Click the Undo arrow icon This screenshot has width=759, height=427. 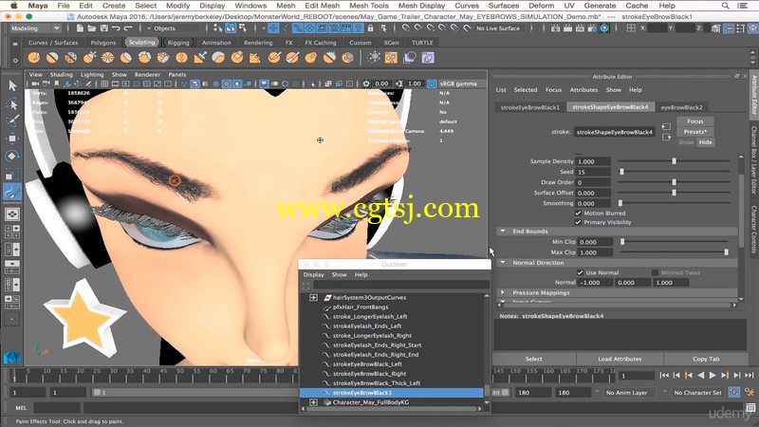pos(116,28)
